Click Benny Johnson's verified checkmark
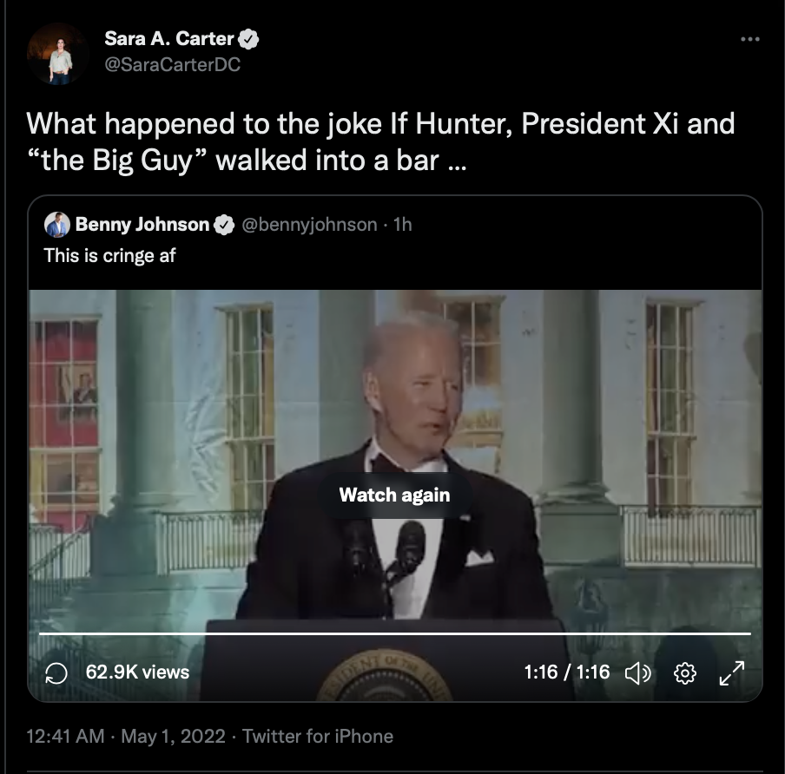Screen dimensions: 785x774 pyautogui.click(x=224, y=225)
